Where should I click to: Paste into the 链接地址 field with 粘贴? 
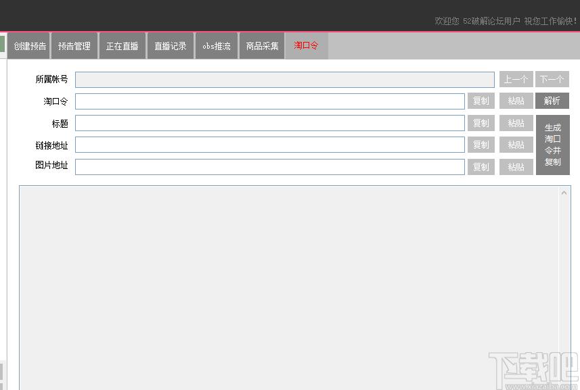516,145
